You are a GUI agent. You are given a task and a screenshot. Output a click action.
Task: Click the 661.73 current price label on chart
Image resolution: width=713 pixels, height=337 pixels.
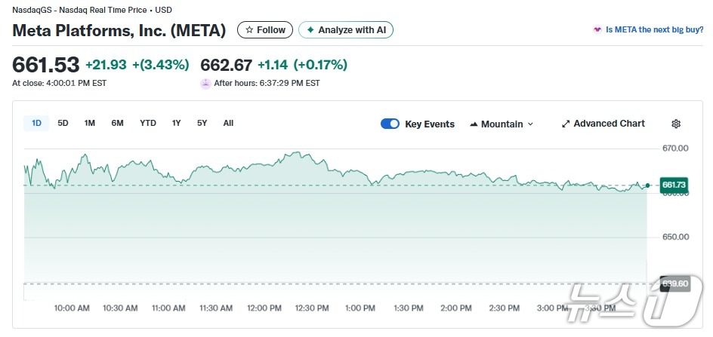click(673, 185)
